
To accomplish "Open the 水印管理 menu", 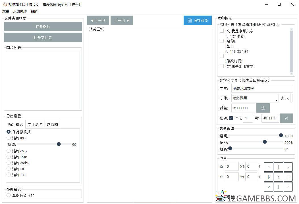I will click(20, 12).
